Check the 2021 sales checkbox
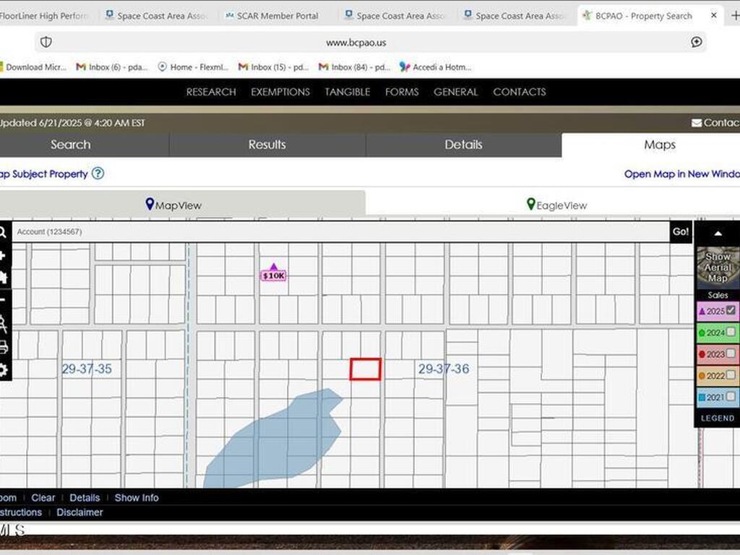This screenshot has width=740, height=555. pyautogui.click(x=729, y=396)
